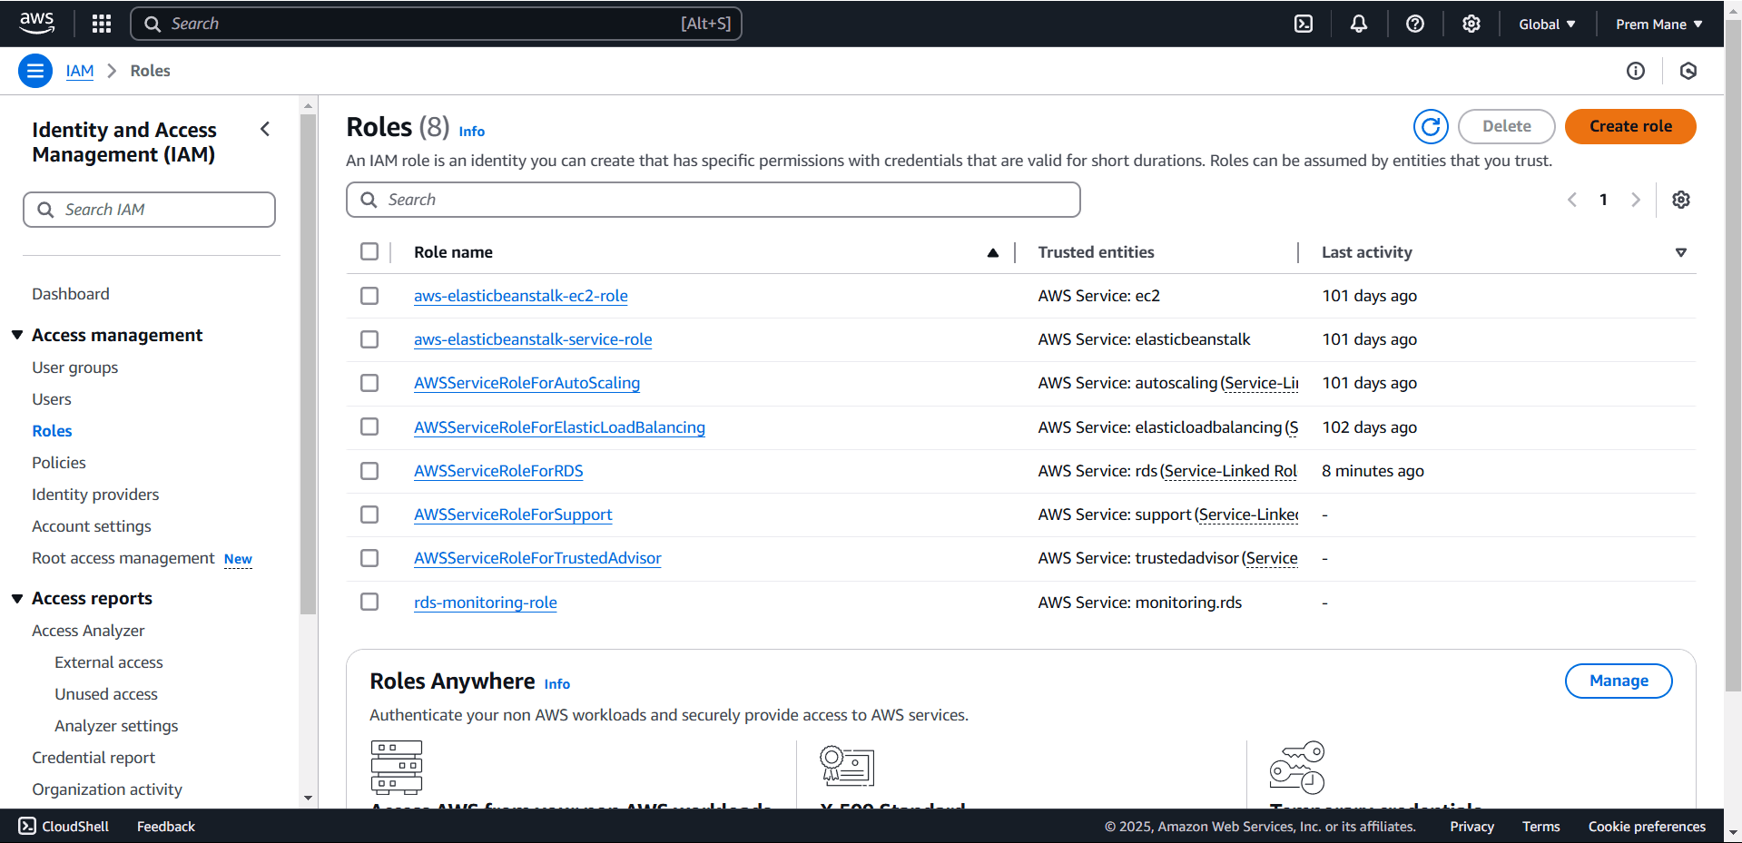
Task: Click the hexagon icon beside info panel
Action: point(1688,71)
